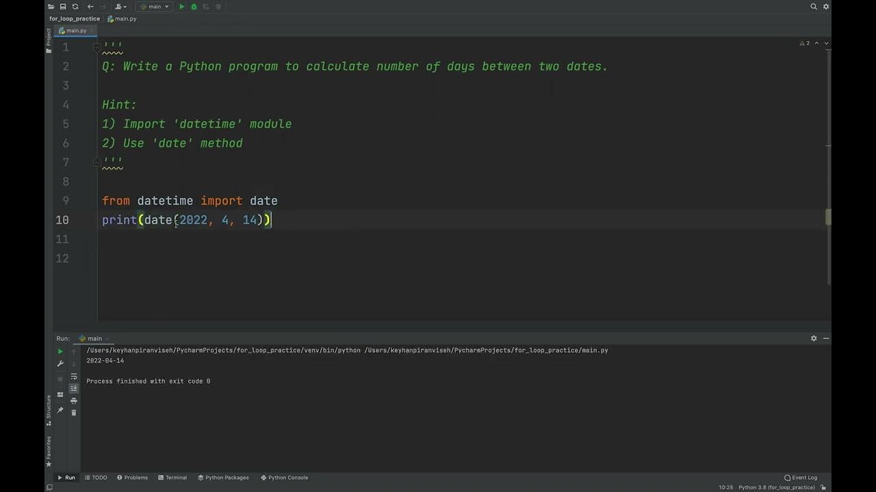Open the Terminal tool window tab
Image resolution: width=876 pixels, height=492 pixels.
[172, 478]
